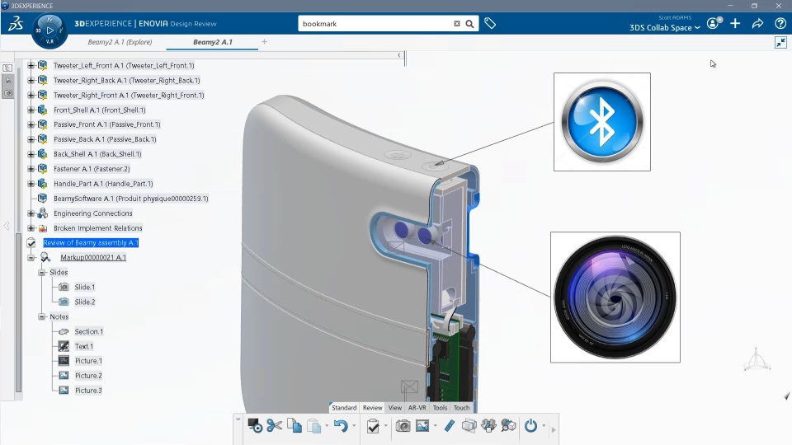
Task: Click the Paste icon in the action bar
Action: 313,426
